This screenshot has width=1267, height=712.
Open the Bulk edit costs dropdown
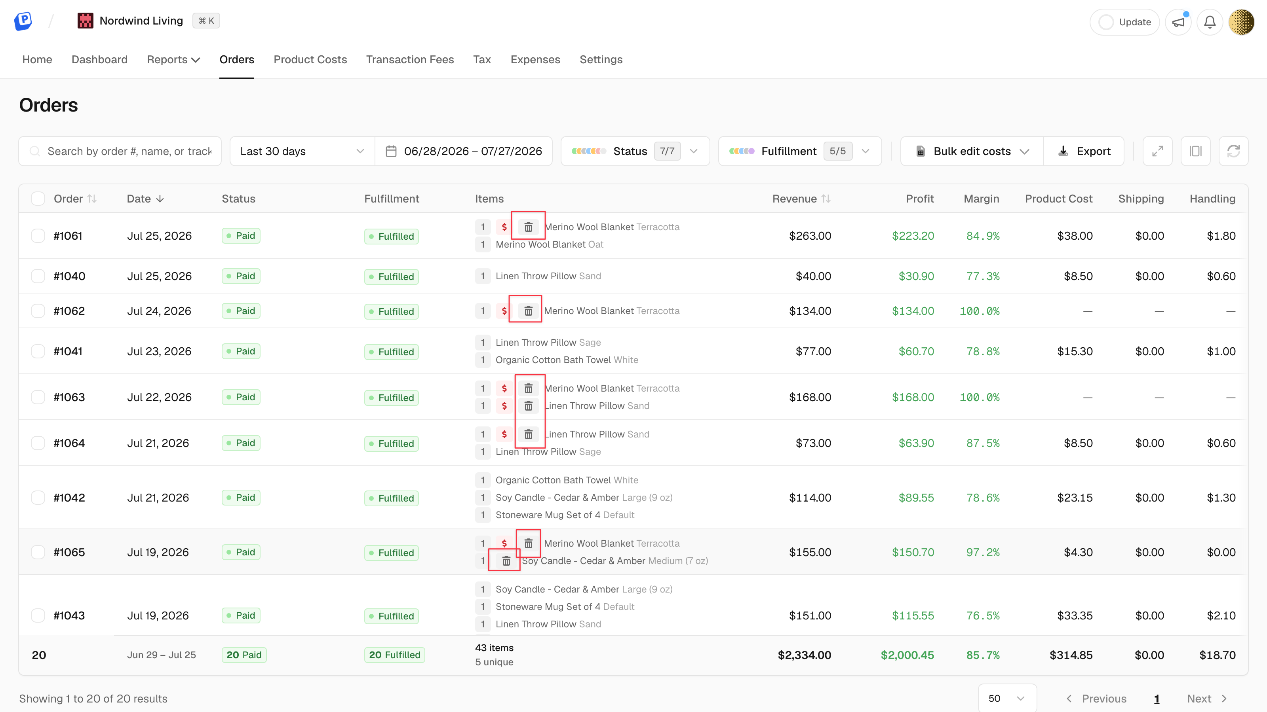tap(972, 151)
